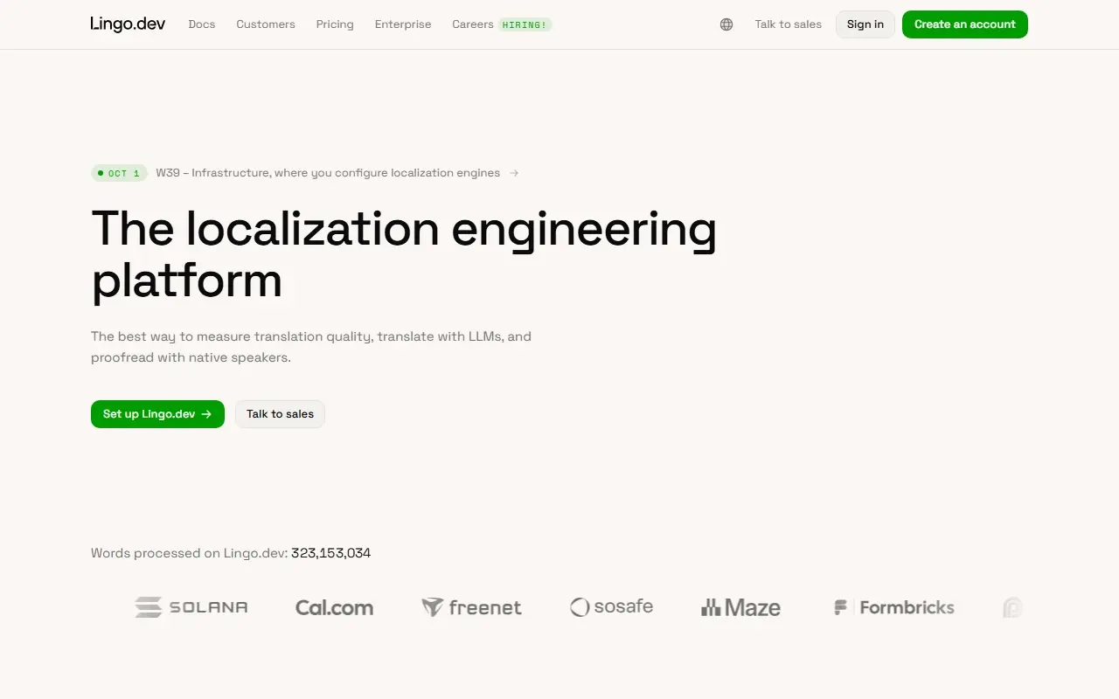Open the Customers page
This screenshot has width=1119, height=699.
point(266,24)
